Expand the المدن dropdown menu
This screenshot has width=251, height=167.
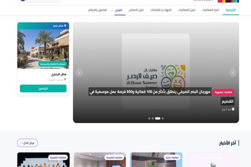118,10
